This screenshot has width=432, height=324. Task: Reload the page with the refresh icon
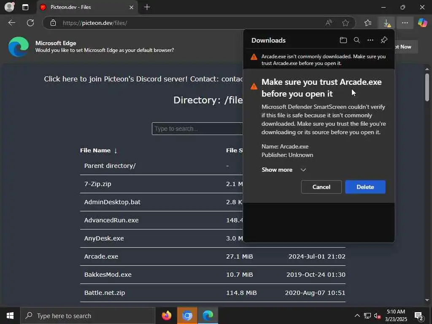[30, 23]
